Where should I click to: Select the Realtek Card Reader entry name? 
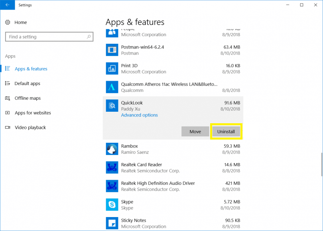pos(142,165)
